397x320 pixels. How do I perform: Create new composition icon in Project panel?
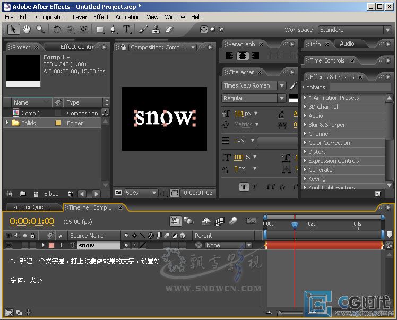(36, 194)
